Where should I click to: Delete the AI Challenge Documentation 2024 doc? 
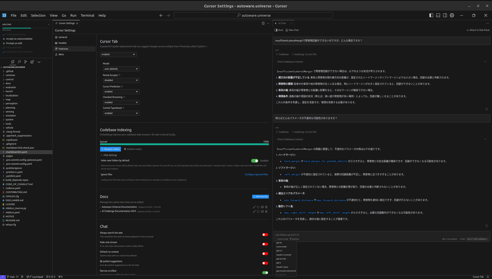point(266,211)
